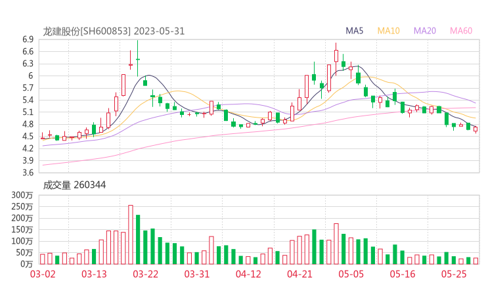This screenshot has width=486, height=289.
Task: Toggle the MA10 moving average legend
Action: click(x=388, y=31)
